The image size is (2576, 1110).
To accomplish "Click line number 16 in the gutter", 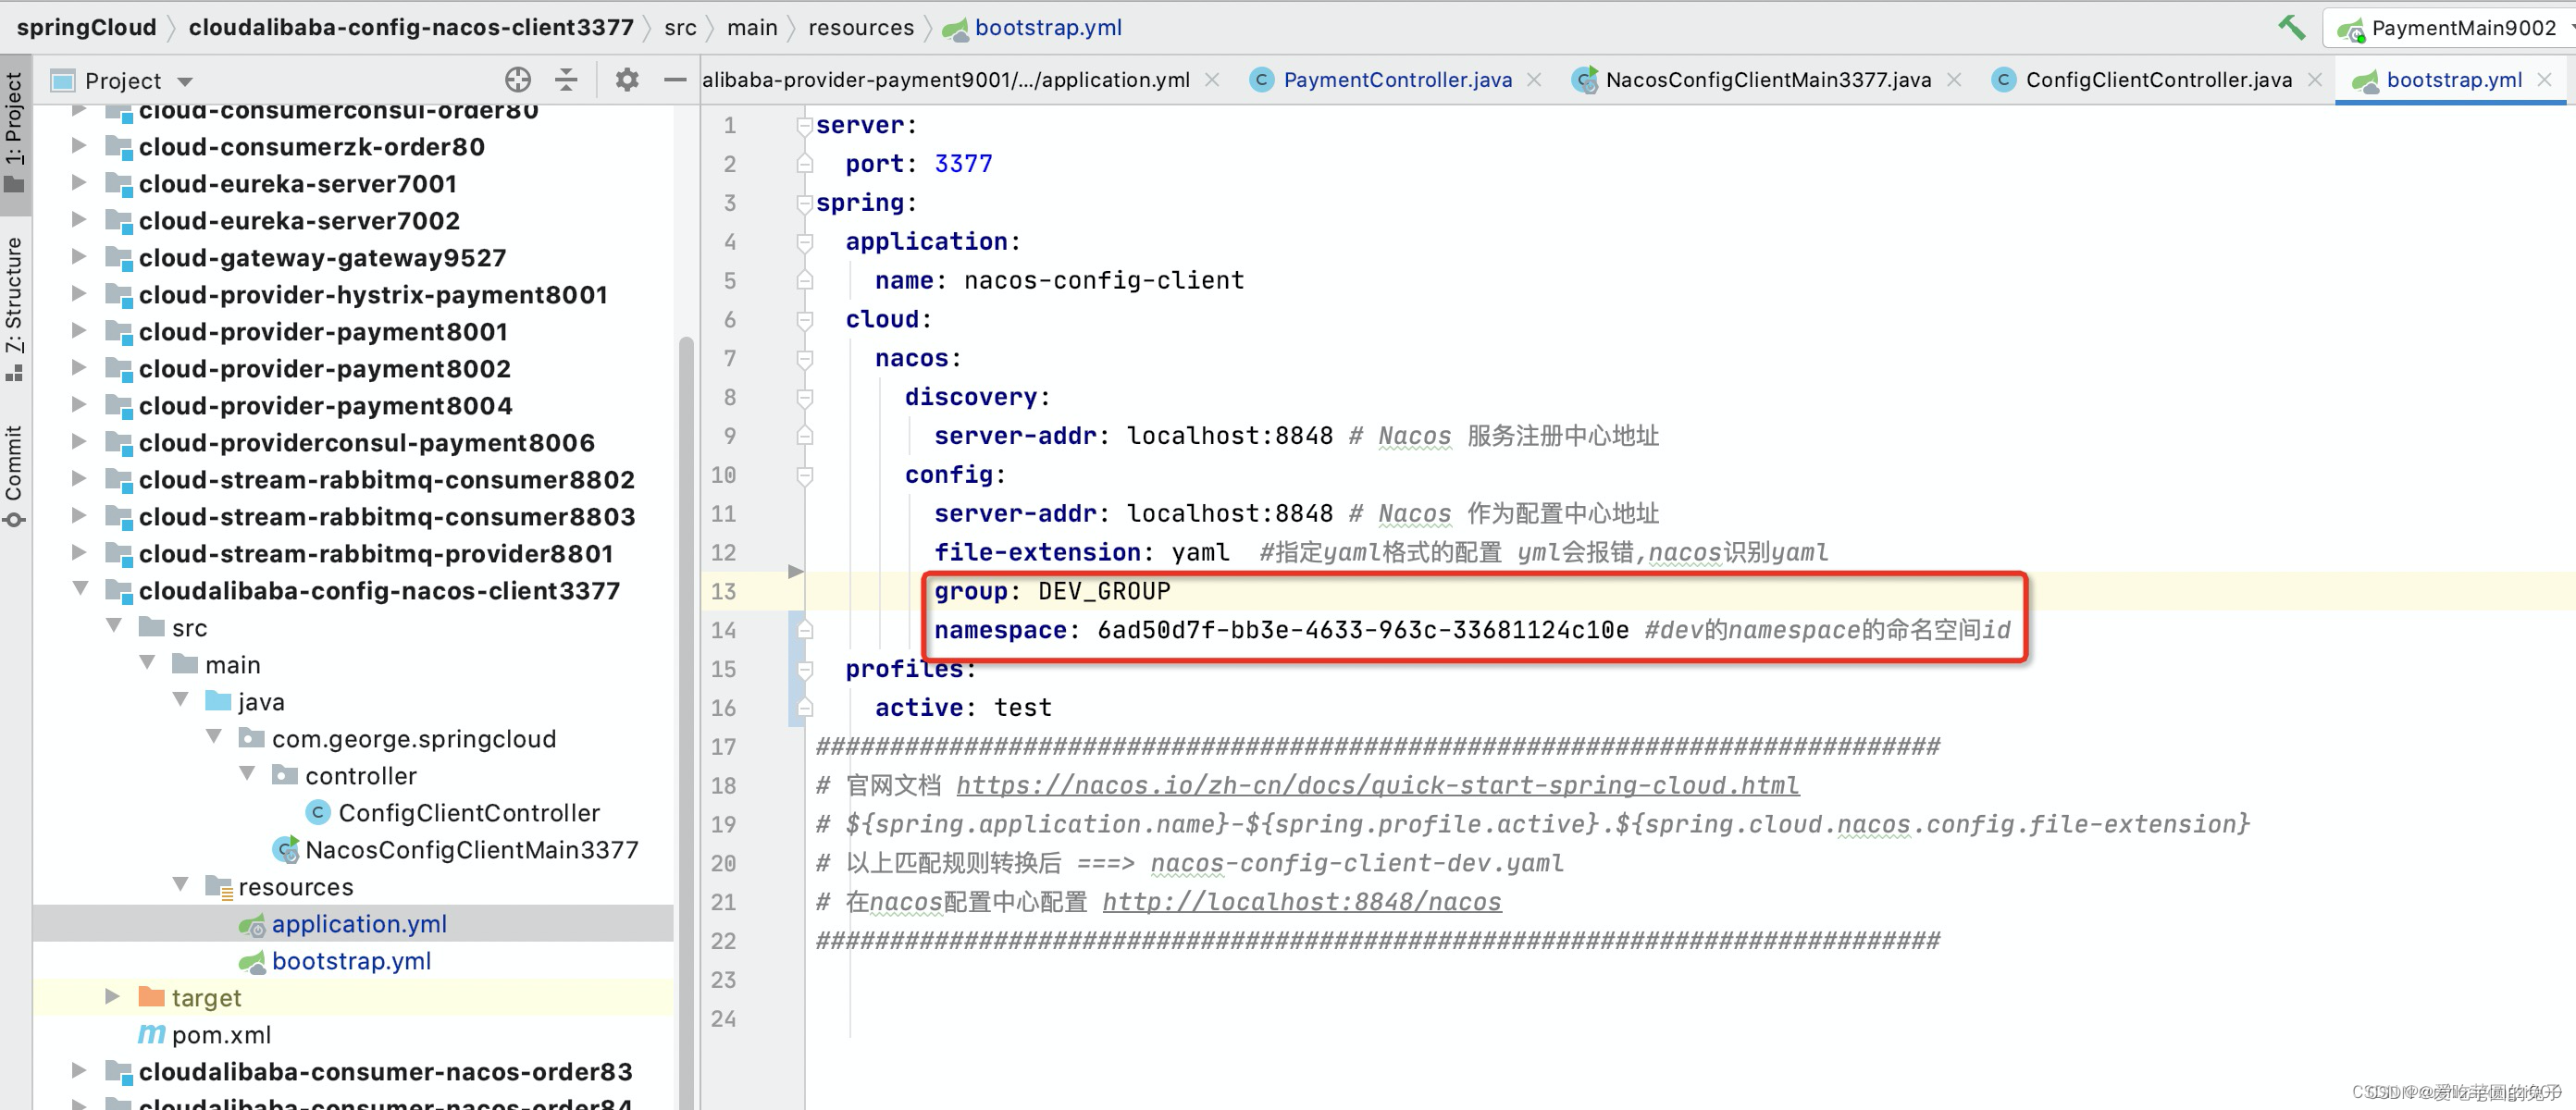I will (723, 707).
